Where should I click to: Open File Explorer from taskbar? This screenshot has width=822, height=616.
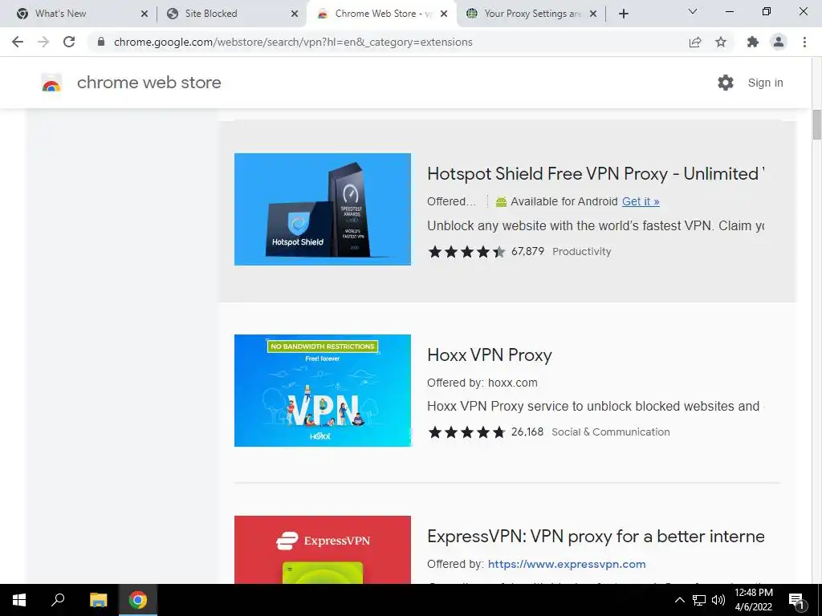click(x=98, y=600)
